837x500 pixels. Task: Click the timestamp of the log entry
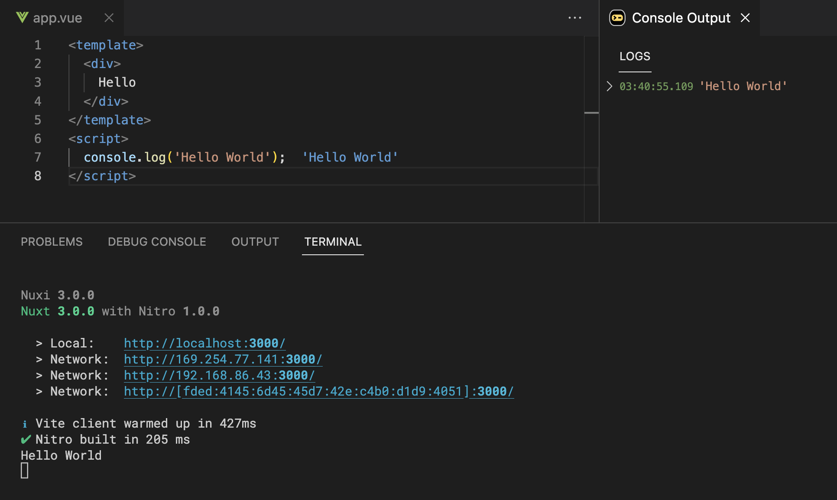tap(656, 86)
